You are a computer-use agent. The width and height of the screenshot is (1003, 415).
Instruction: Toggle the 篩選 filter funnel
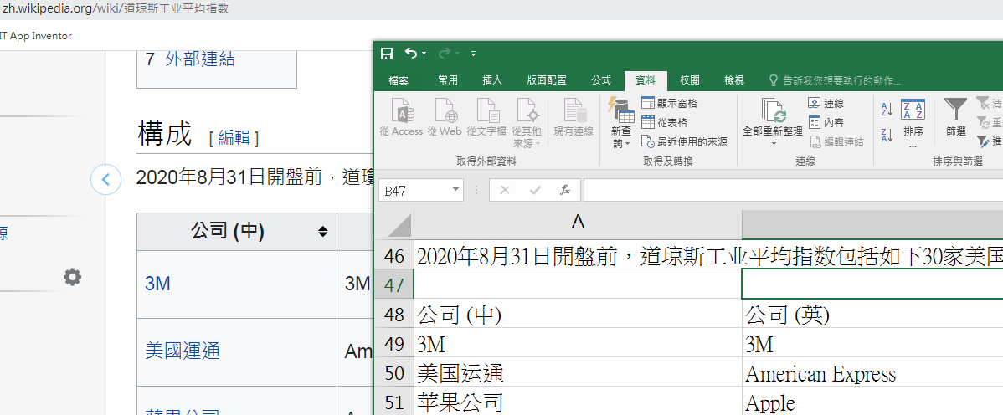(x=955, y=118)
